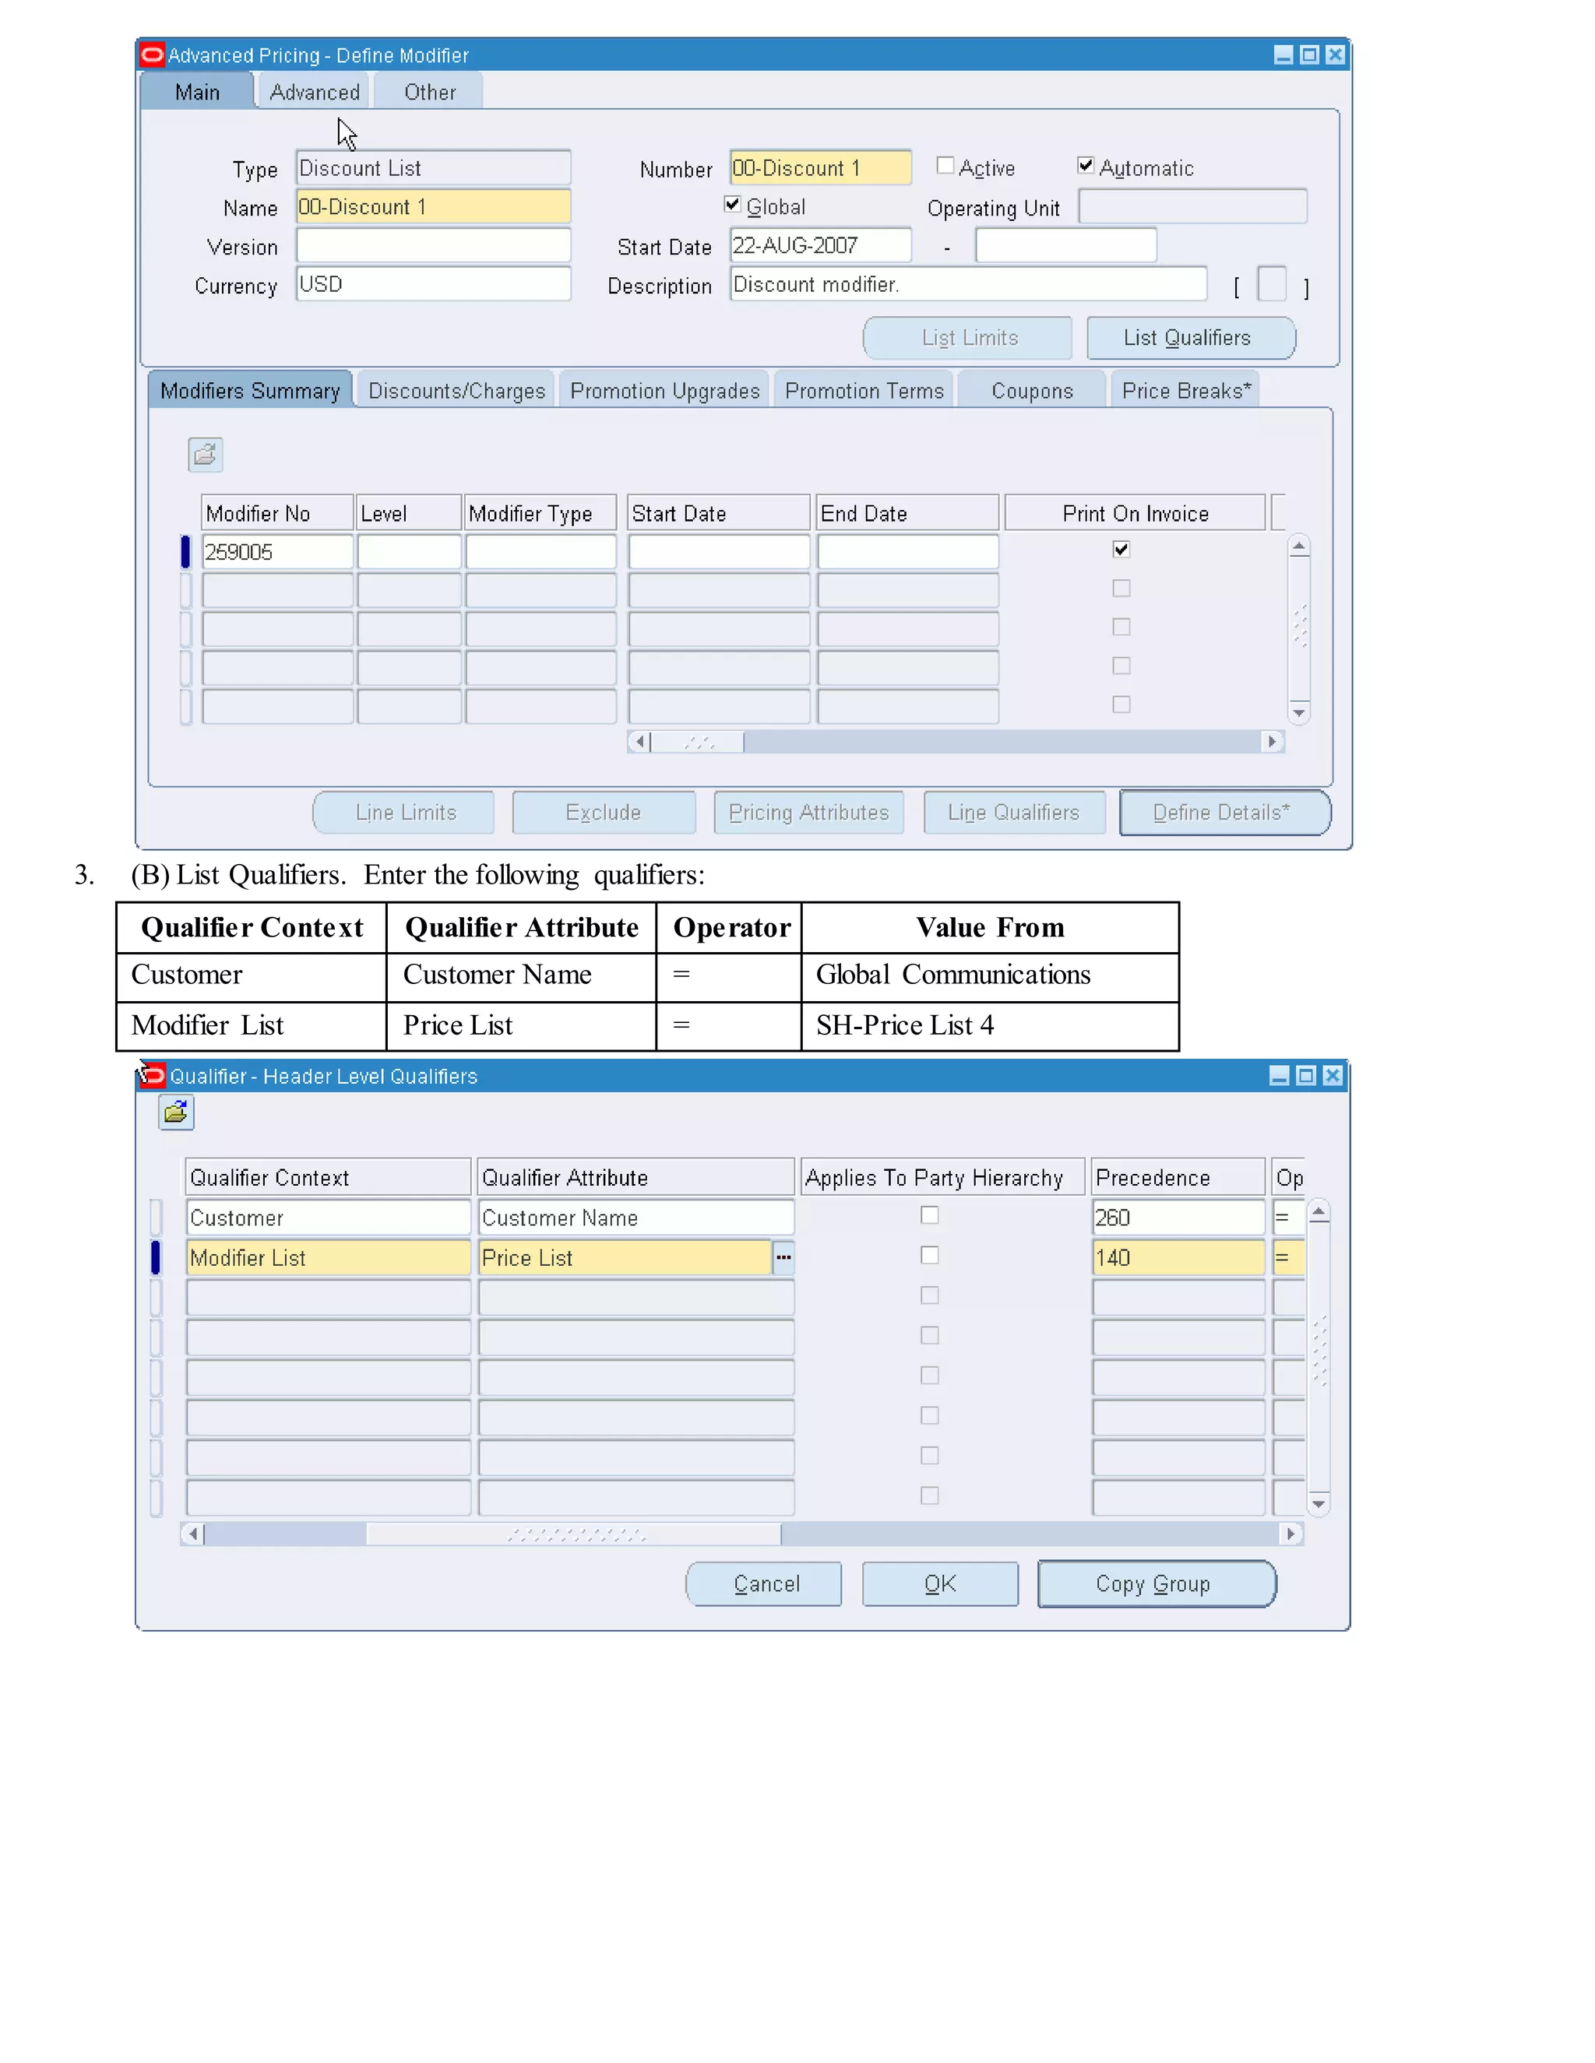Toggle the Global checkbox

click(732, 205)
